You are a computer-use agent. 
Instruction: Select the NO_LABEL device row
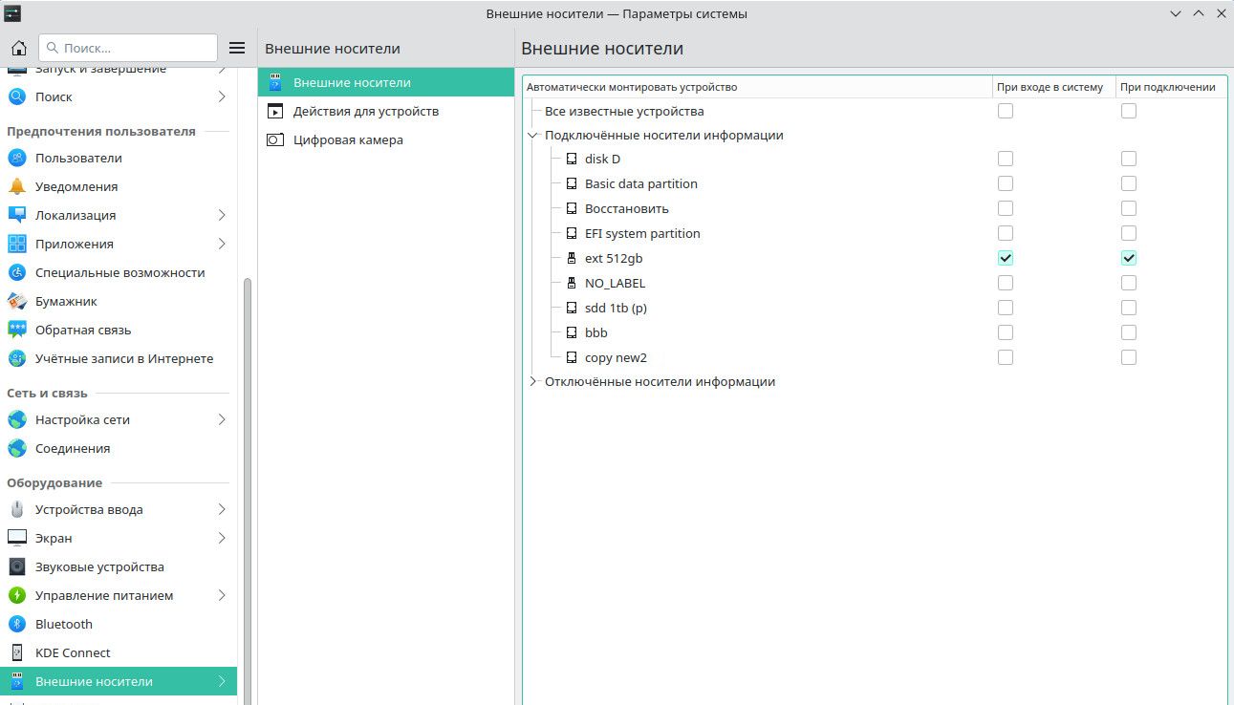click(x=615, y=283)
